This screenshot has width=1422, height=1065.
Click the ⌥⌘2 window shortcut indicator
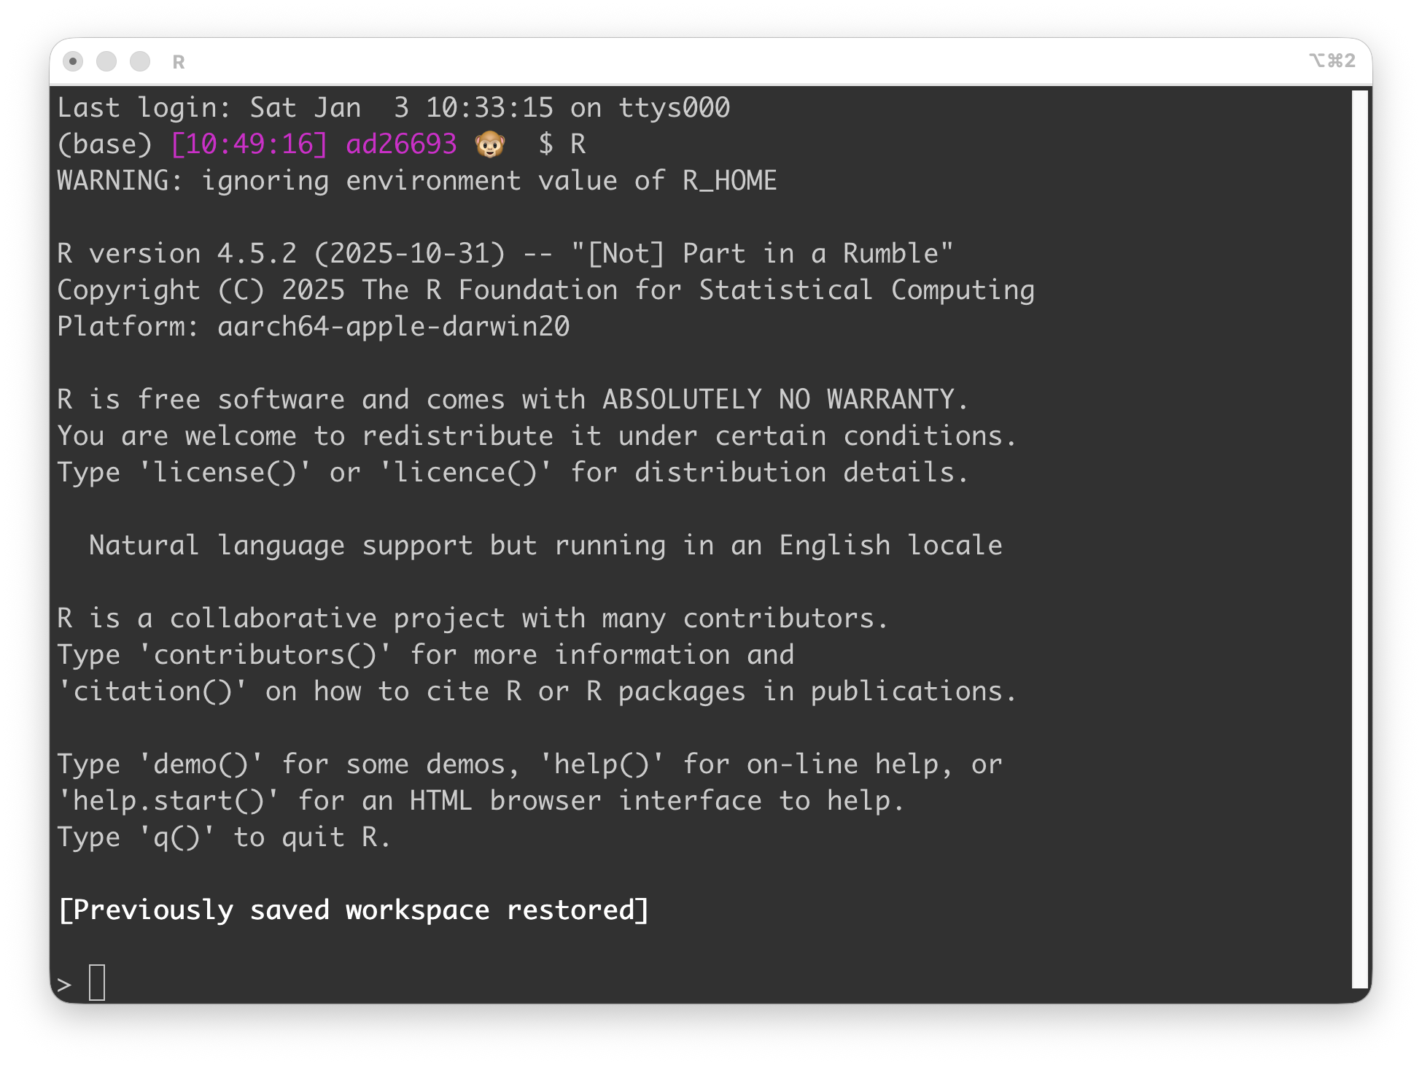click(1332, 61)
